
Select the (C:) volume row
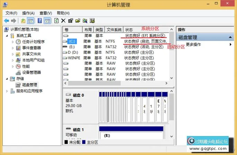click(x=116, y=41)
